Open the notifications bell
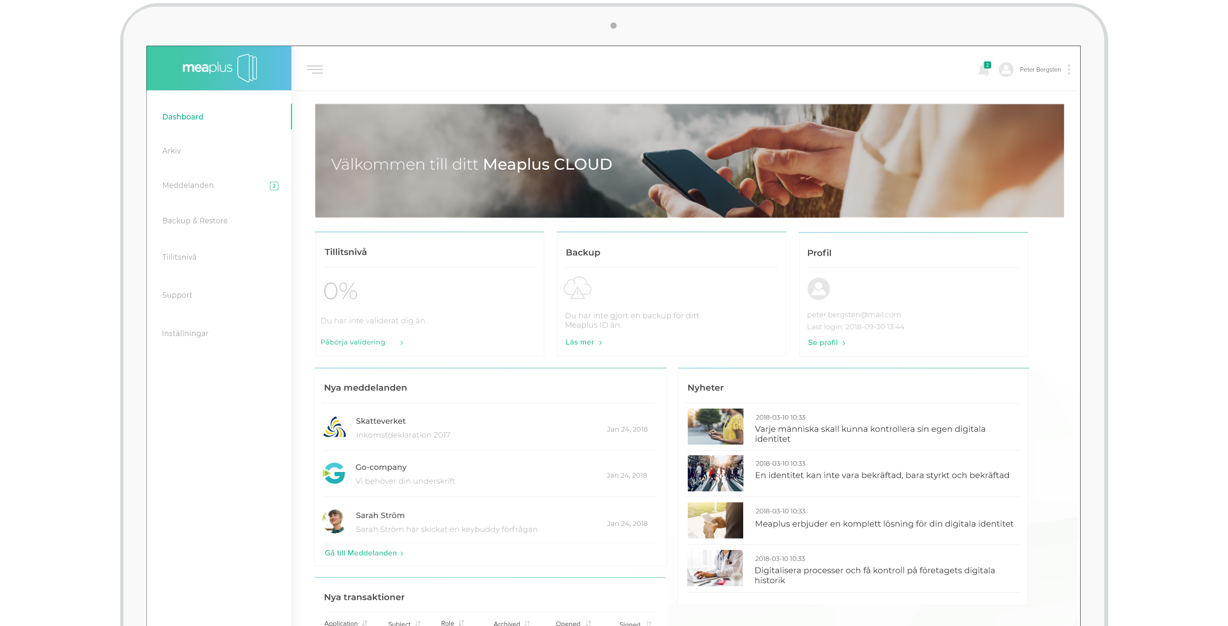The image size is (1228, 626). coord(984,69)
